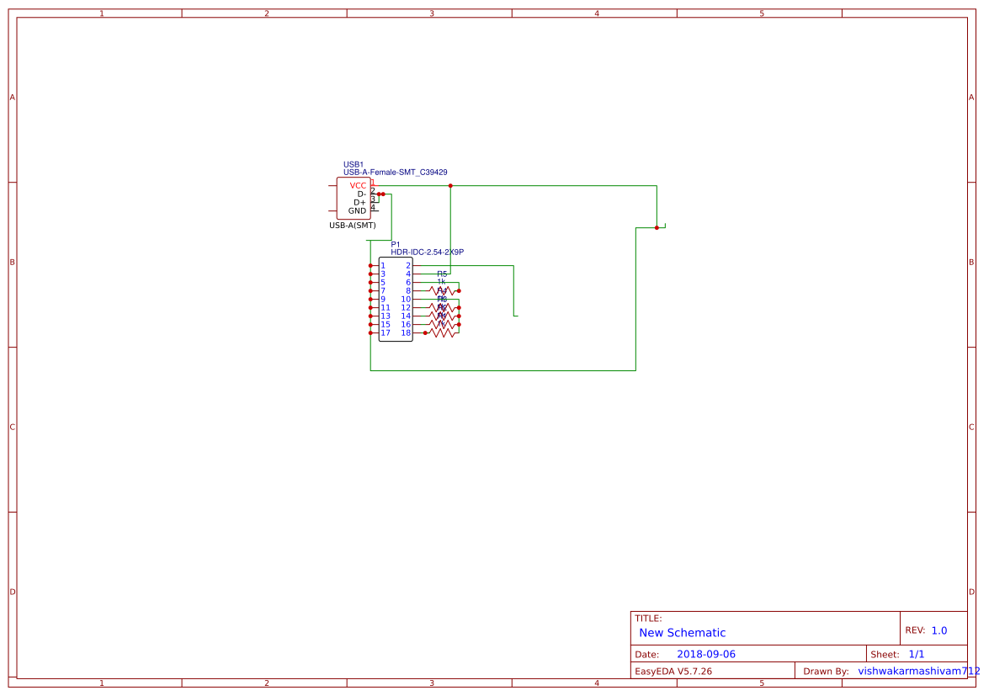This screenshot has height=696, width=989.
Task: Select the GND pin label on USB1
Action: click(x=357, y=210)
